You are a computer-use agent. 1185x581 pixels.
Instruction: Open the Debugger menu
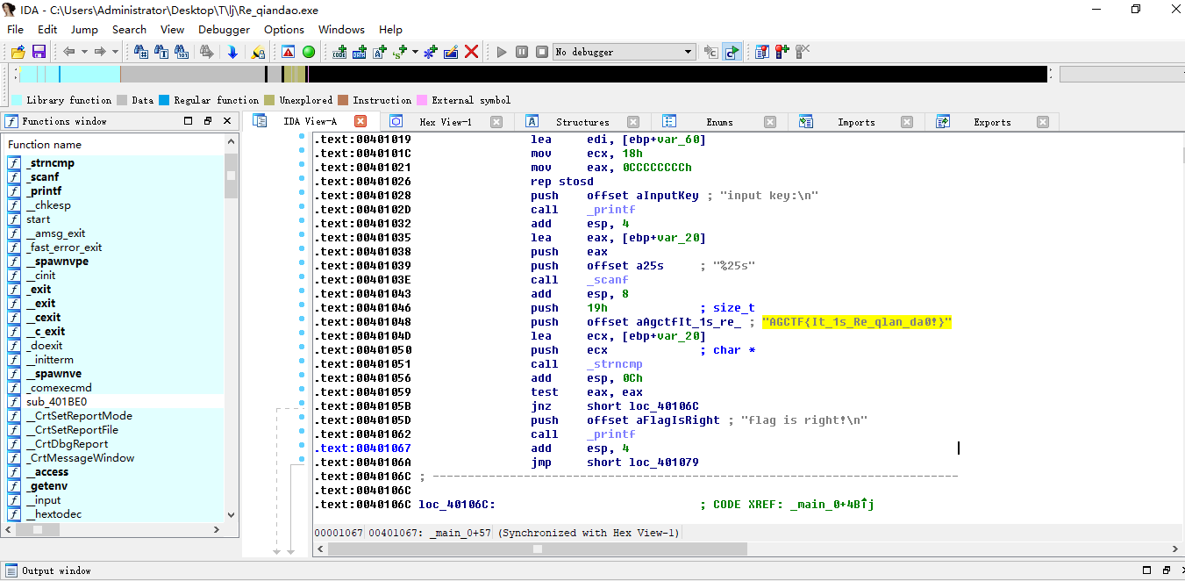(225, 29)
